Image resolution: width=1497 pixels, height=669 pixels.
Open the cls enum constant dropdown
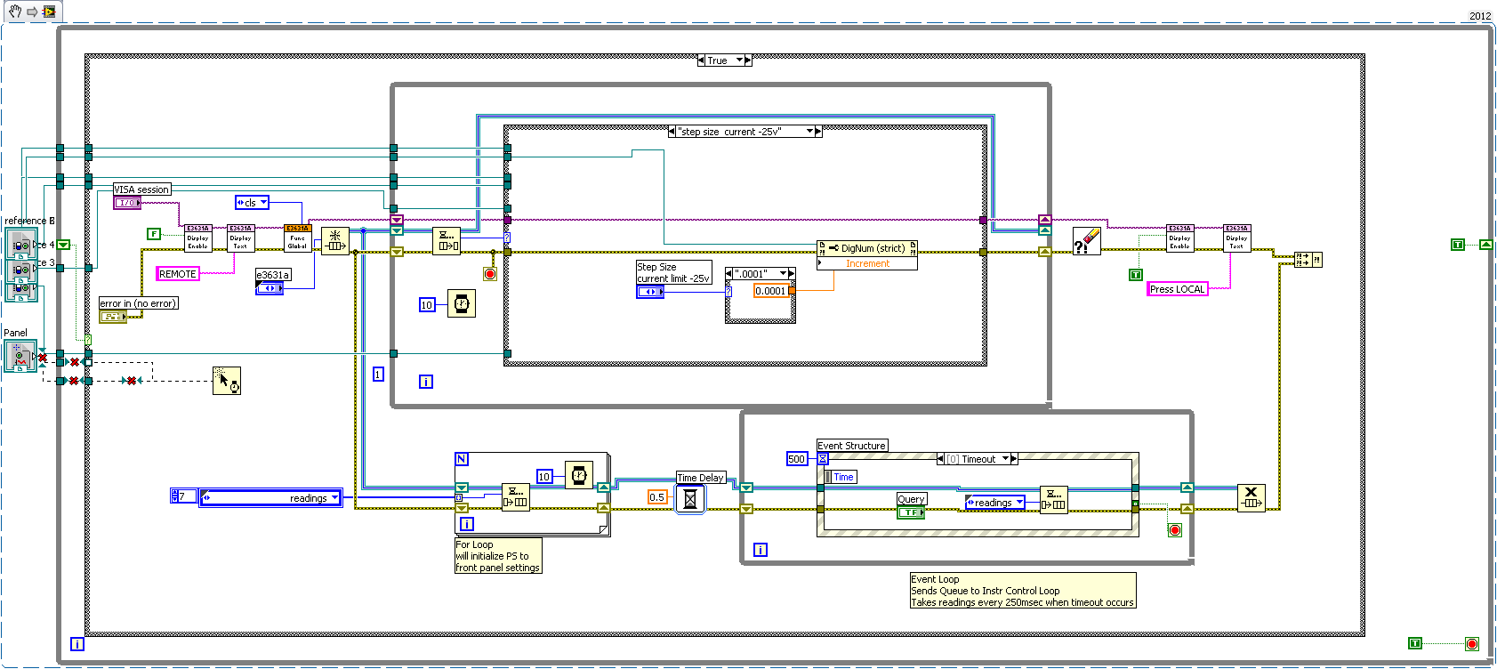click(263, 203)
